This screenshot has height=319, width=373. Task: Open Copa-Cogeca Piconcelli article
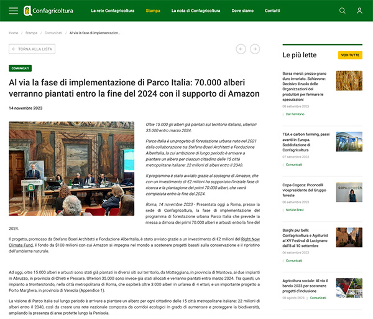pyautogui.click(x=304, y=190)
